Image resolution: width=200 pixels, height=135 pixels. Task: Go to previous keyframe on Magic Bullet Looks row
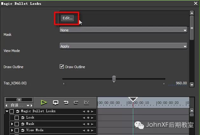coord(84,112)
